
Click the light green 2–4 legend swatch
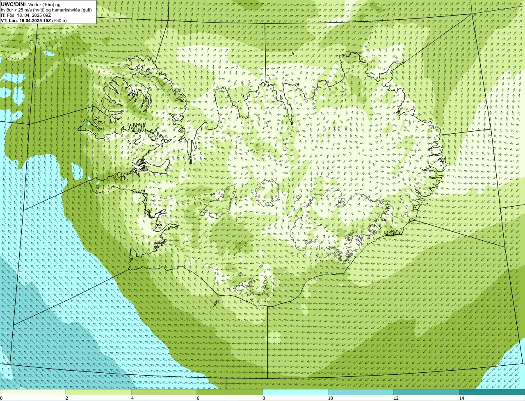98,392
